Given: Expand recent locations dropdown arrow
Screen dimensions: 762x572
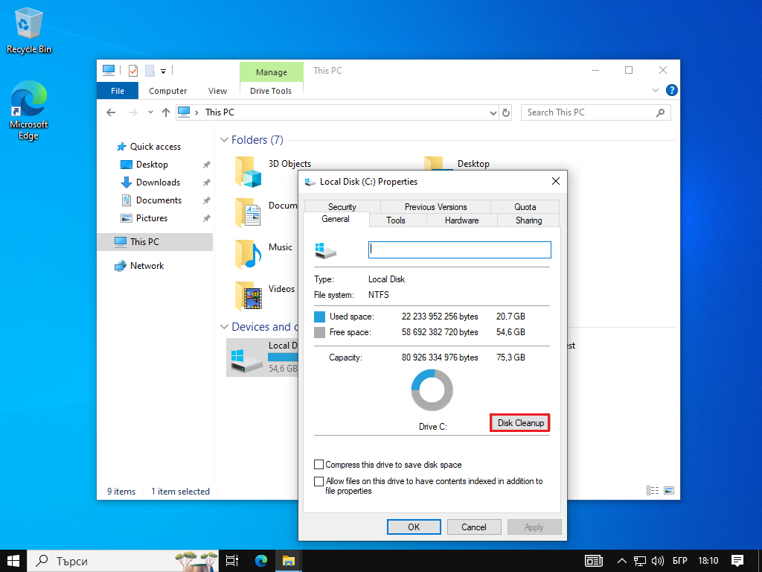Looking at the screenshot, I should pyautogui.click(x=150, y=113).
